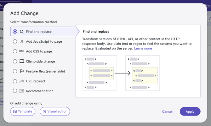The height and width of the screenshot is (126, 211).
Task: Click the Cancel link
Action: (x=167, y=111)
